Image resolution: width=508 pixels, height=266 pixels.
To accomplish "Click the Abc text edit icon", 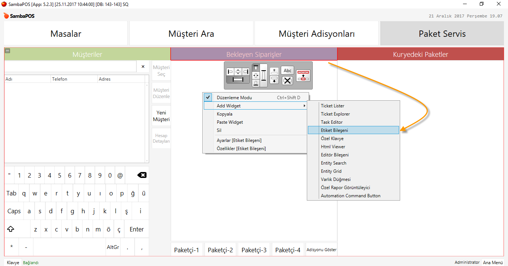I will coord(287,71).
